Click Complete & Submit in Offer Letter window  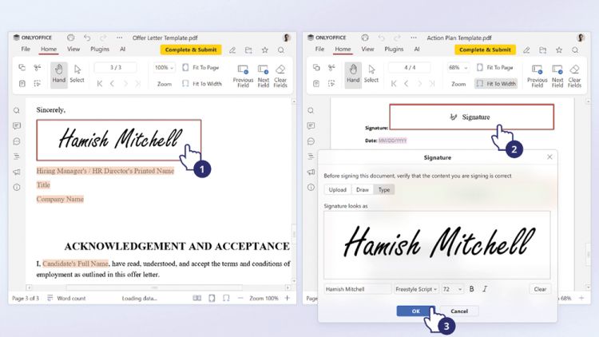191,50
